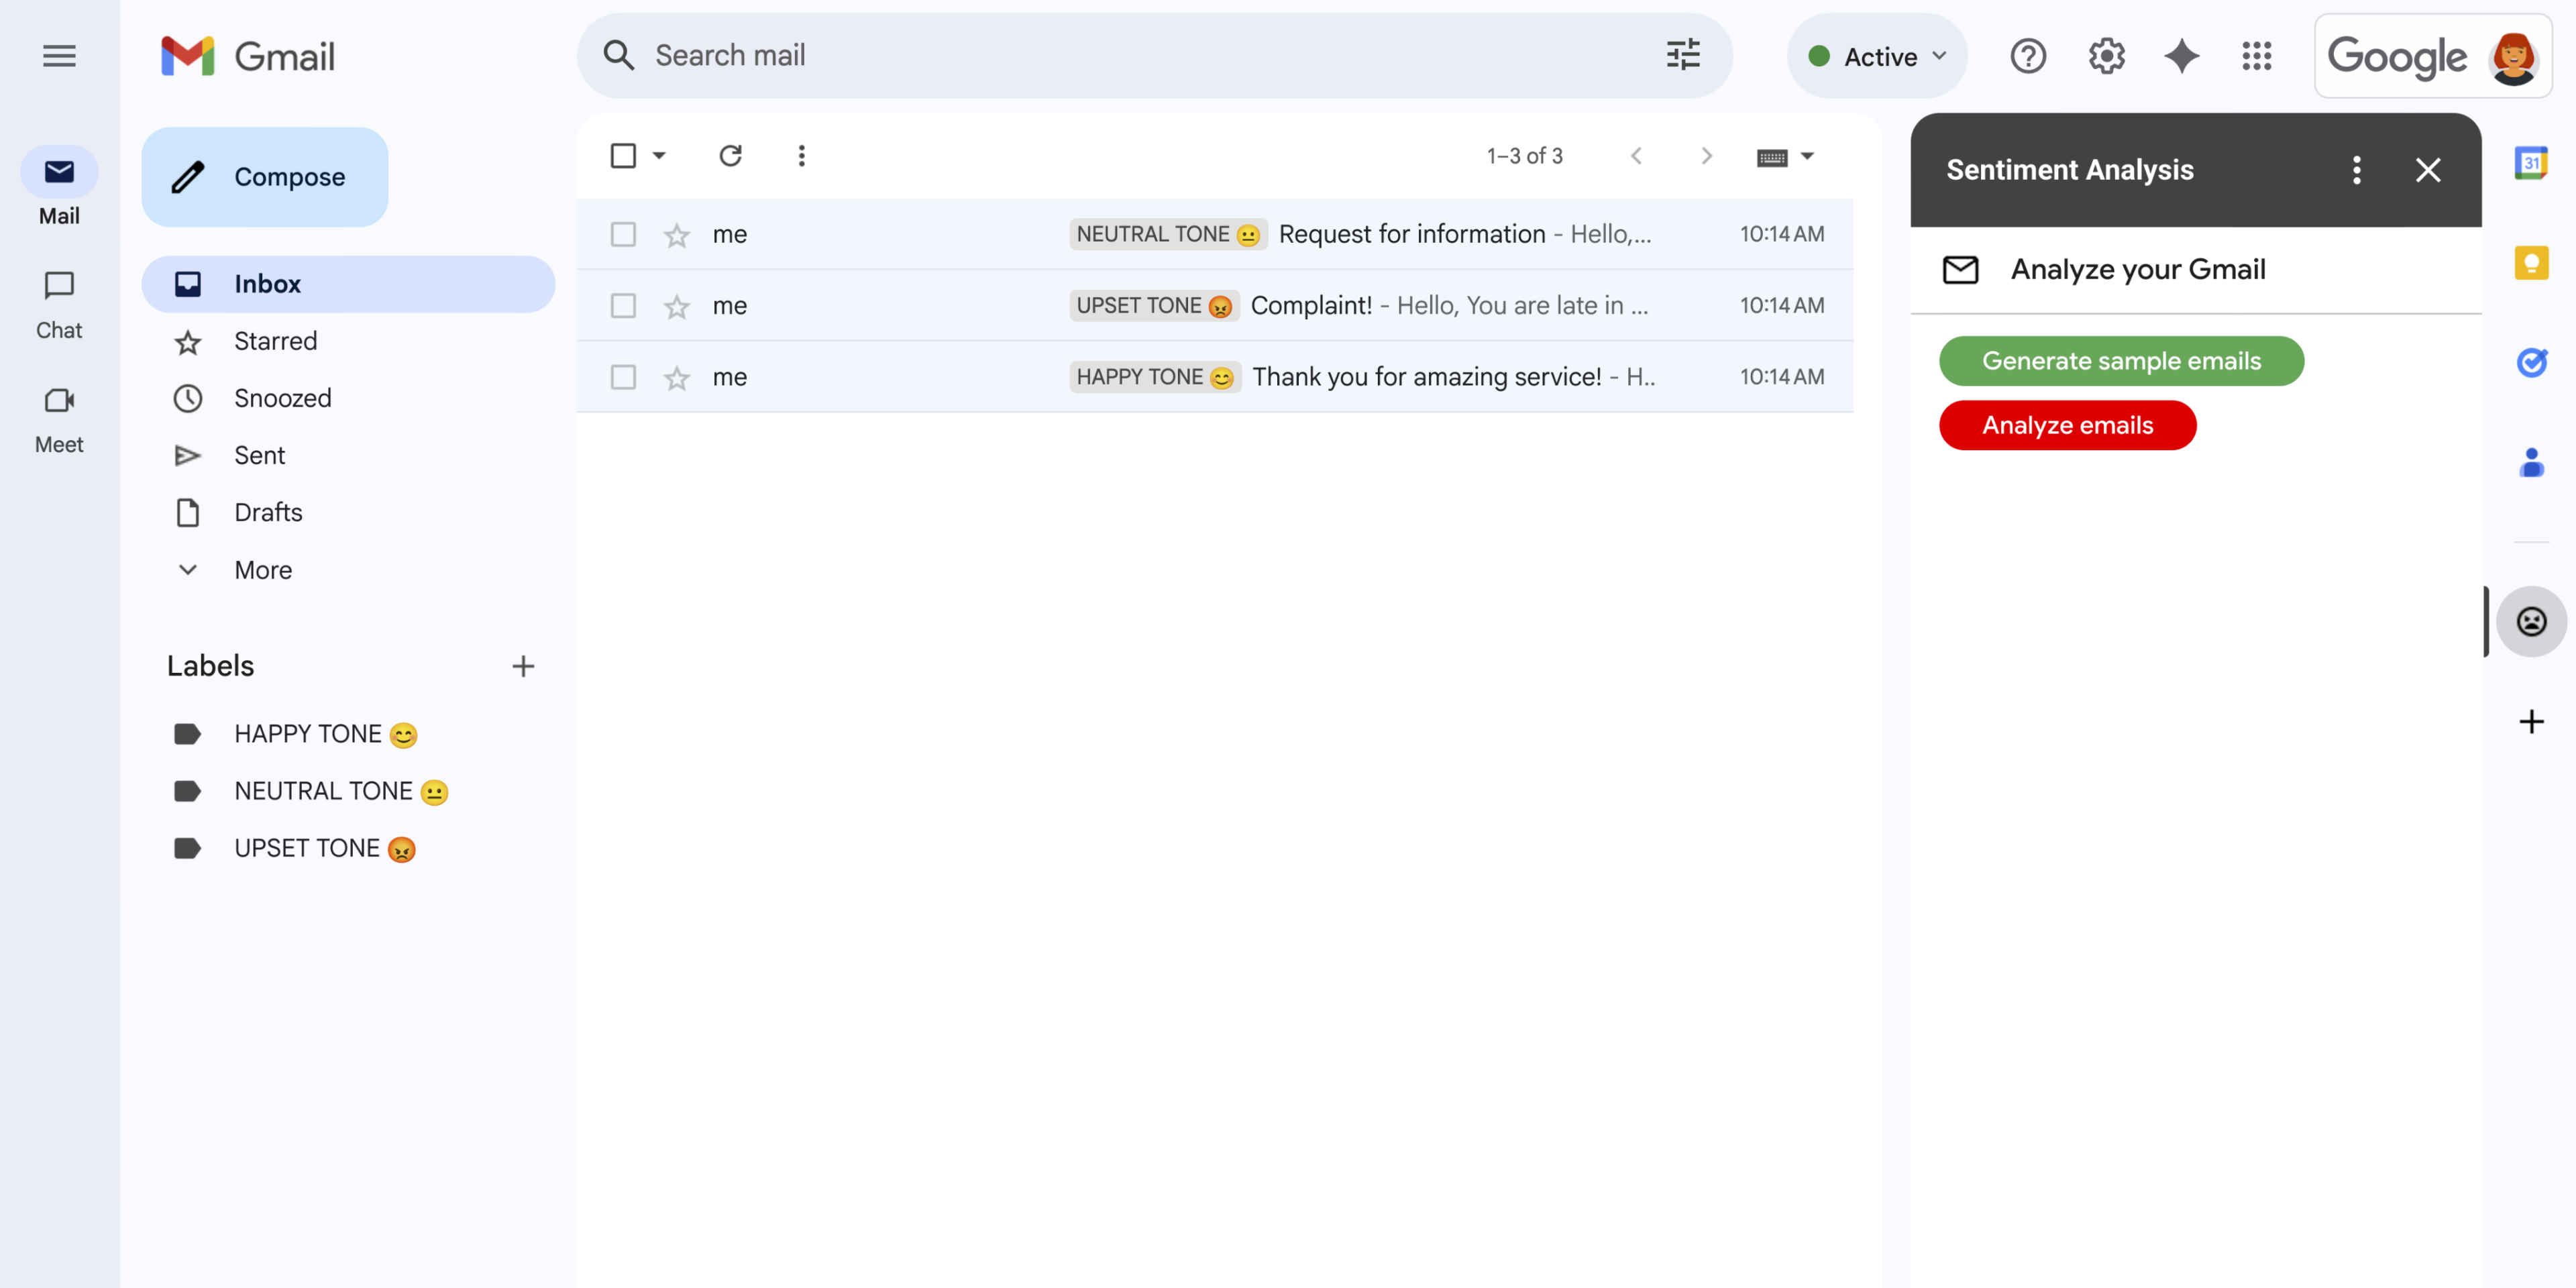Open the Compose pencil icon
The height and width of the screenshot is (1288, 2576).
click(x=189, y=177)
